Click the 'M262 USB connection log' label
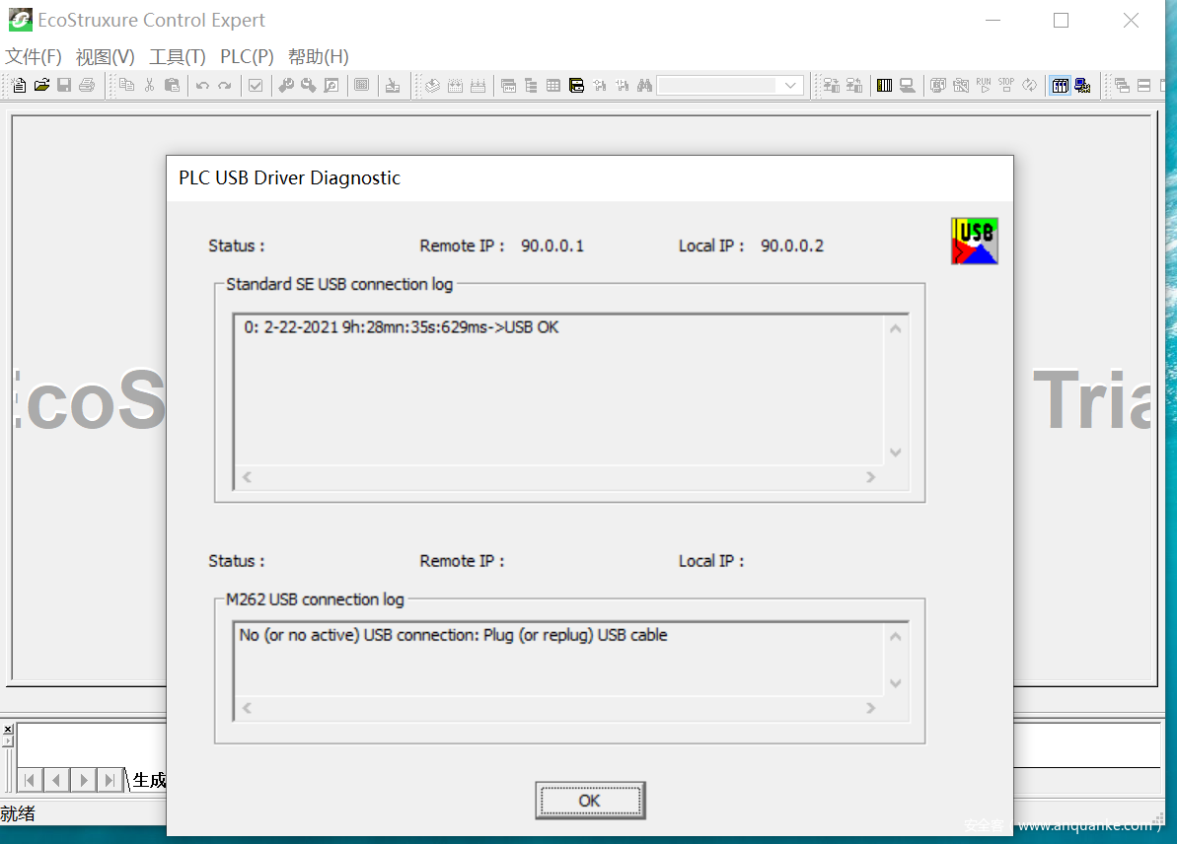The width and height of the screenshot is (1177, 844). click(x=315, y=599)
